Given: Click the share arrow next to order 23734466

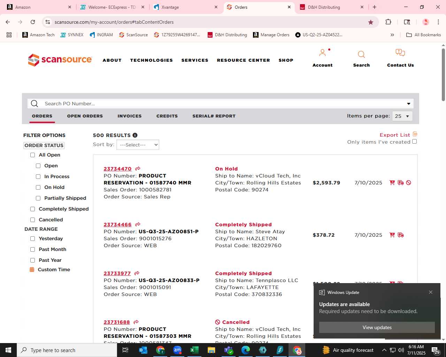Looking at the screenshot, I should click(138, 225).
